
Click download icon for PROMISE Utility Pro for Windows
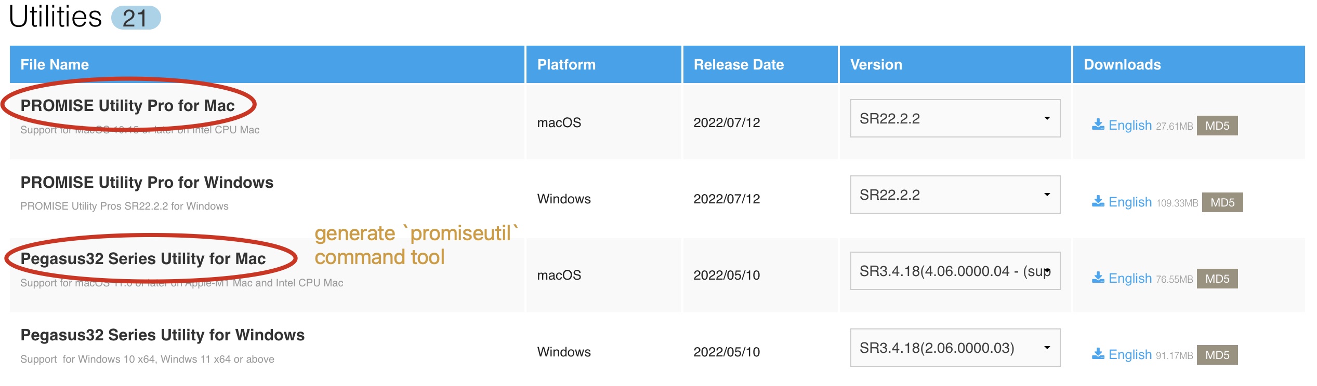[1098, 201]
